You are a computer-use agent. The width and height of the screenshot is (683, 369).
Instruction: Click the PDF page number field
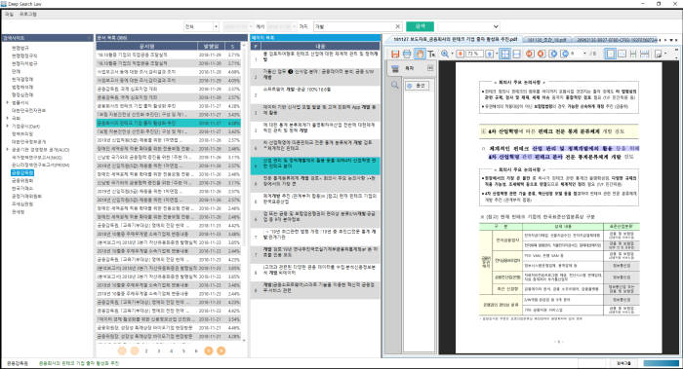[x=582, y=54]
